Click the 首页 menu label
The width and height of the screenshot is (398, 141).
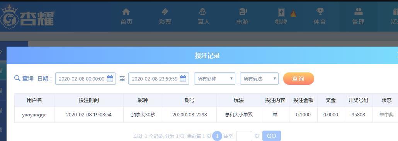[126, 22]
